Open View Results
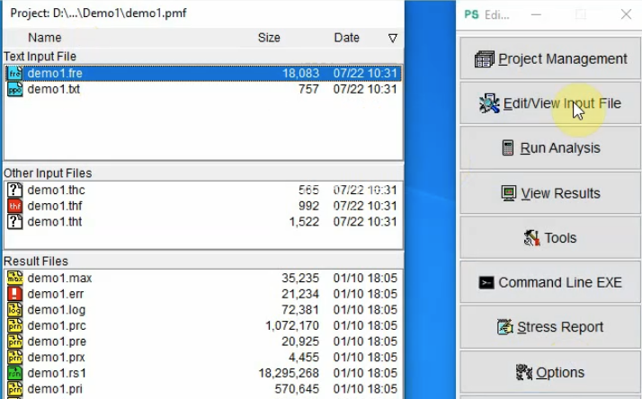This screenshot has width=642, height=399. 549,193
